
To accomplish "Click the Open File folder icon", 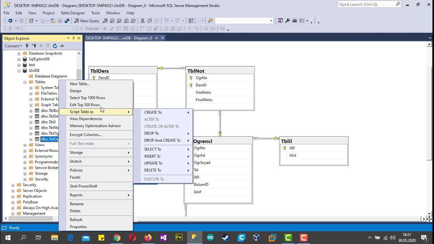I will 53,21.
